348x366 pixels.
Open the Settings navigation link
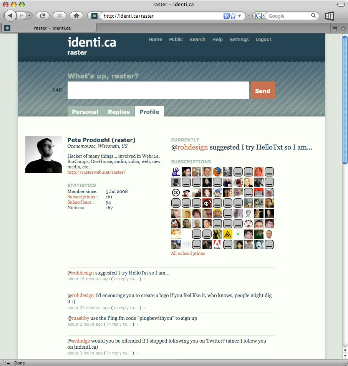[239, 40]
